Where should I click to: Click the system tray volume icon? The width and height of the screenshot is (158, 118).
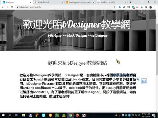(x=136, y=115)
